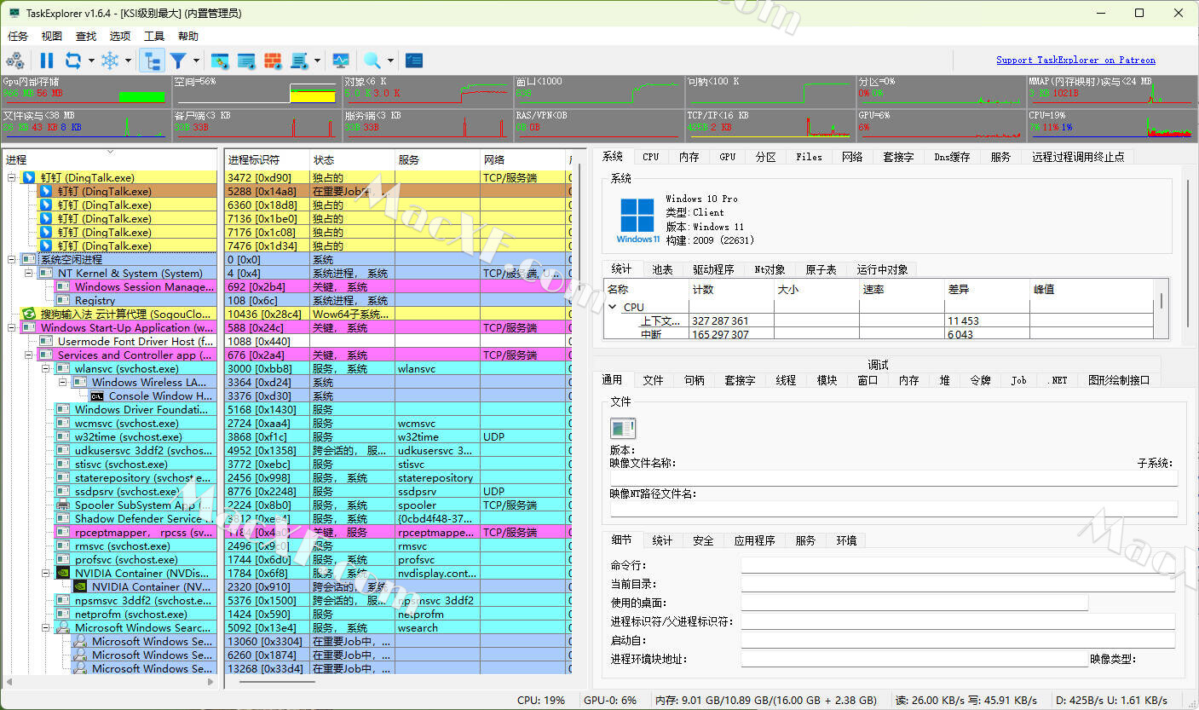Collapse the 系统空闲进程 tree node
This screenshot has height=710, width=1199.
coord(12,259)
